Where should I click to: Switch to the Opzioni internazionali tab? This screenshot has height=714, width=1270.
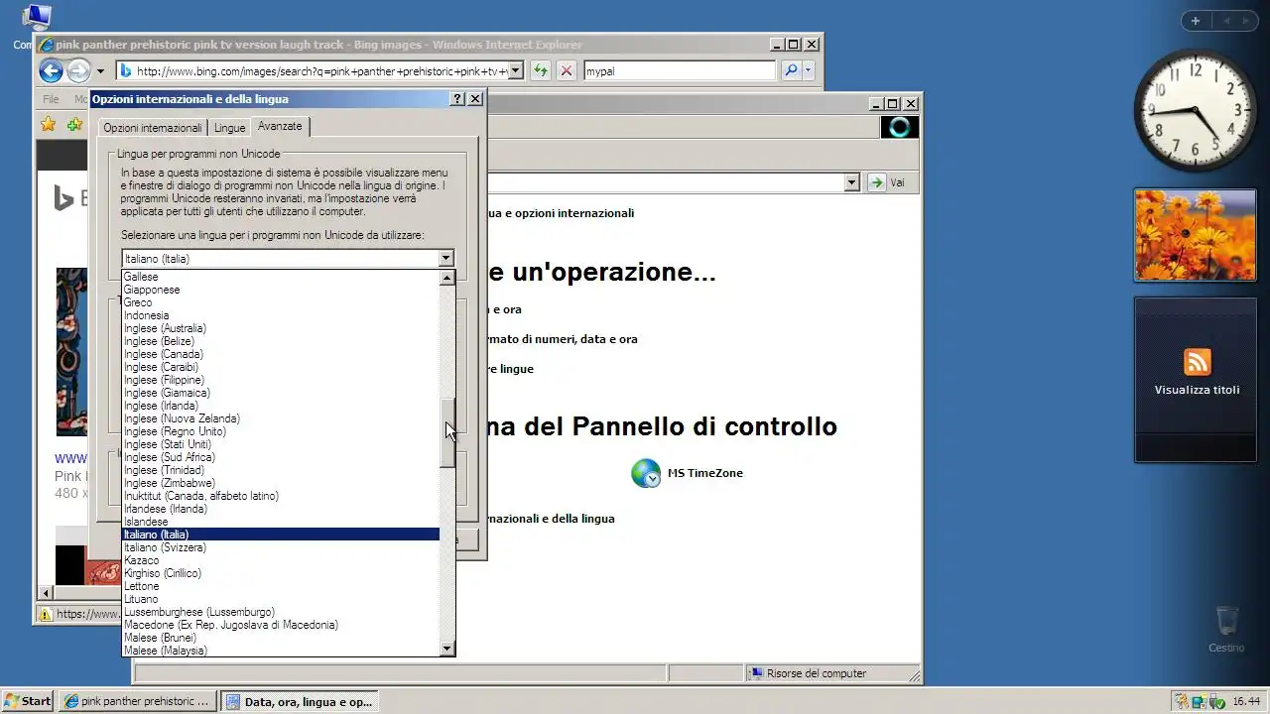pyautogui.click(x=153, y=128)
